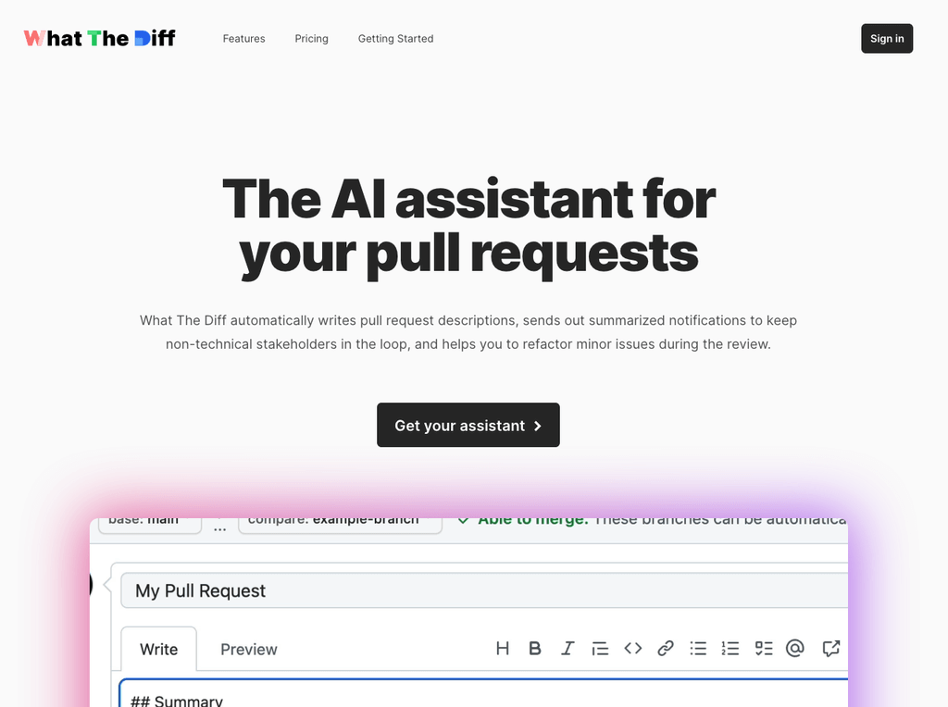This screenshot has width=948, height=707.
Task: Click the ## Summary text area
Action: pos(483,694)
